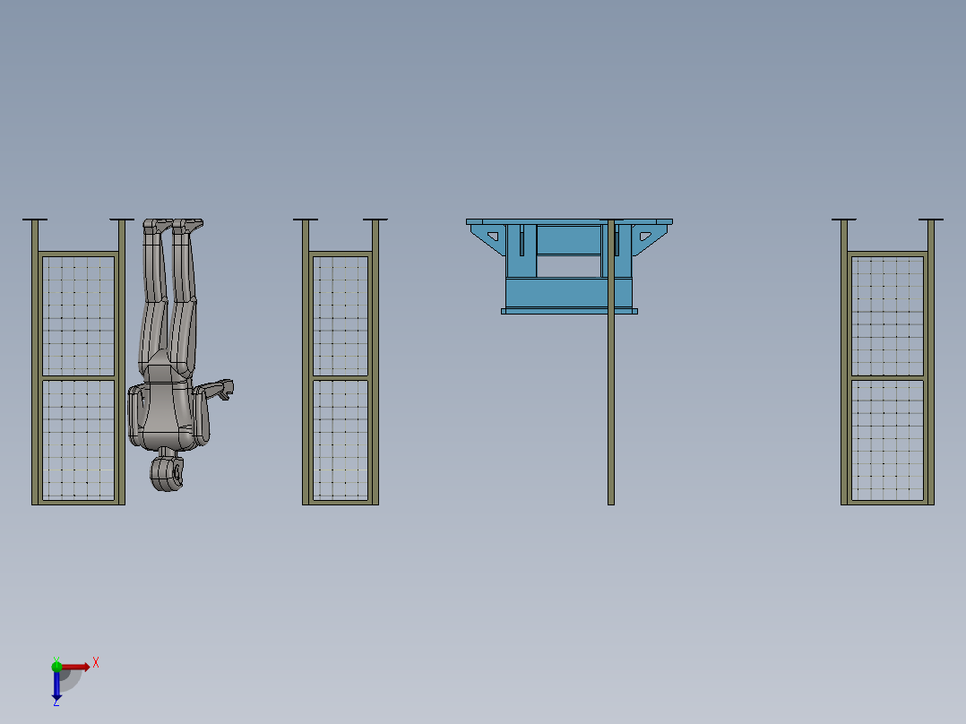Click the green Y axis dot of triad
This screenshot has width=966, height=724.
click(x=56, y=667)
